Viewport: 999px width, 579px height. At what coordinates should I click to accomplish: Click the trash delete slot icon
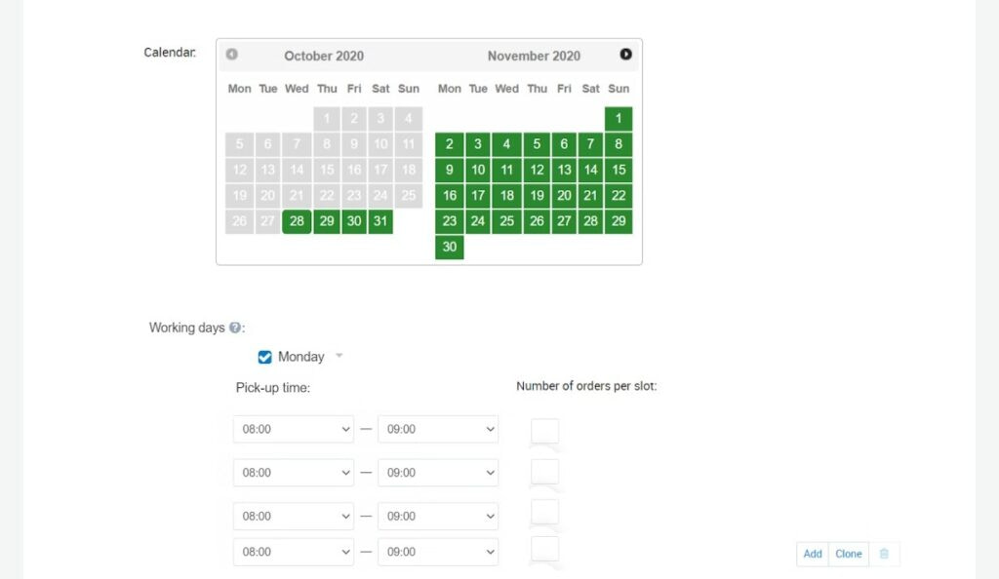(x=884, y=554)
